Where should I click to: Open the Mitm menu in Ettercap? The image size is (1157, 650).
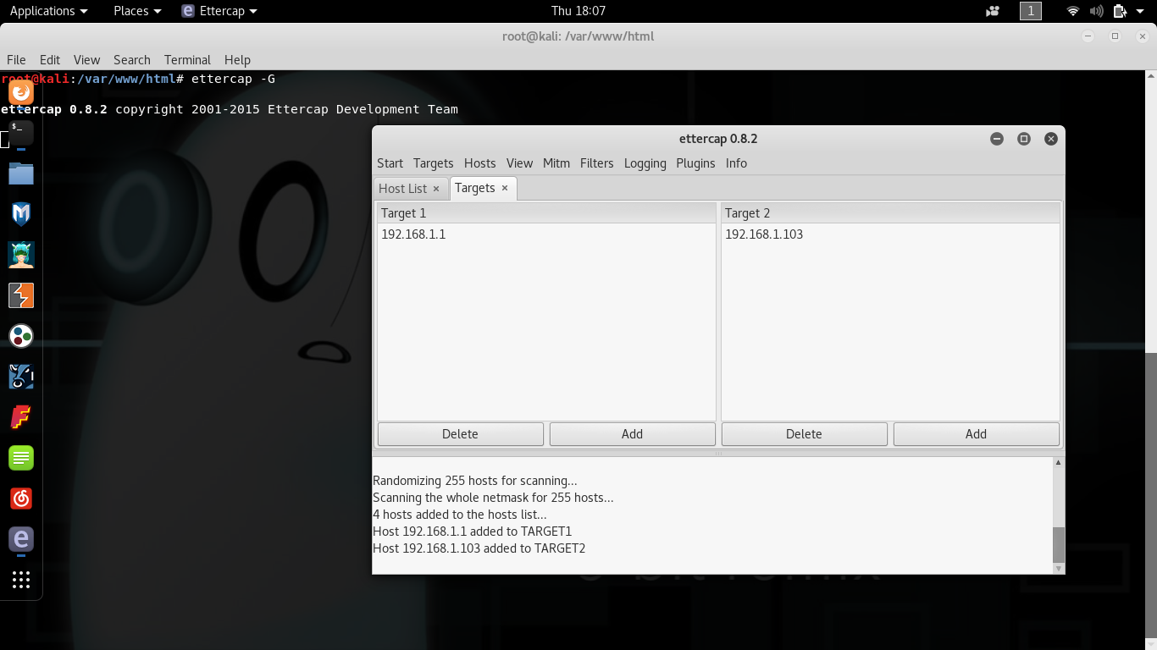click(556, 163)
